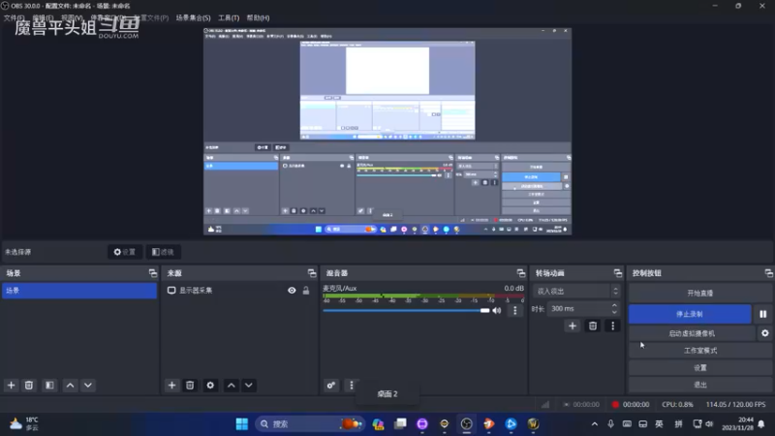Toggle the lock on 显示器采集 source

[306, 290]
